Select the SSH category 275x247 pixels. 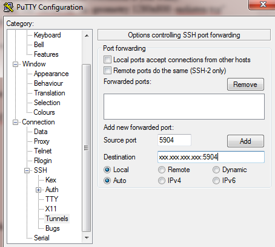click(41, 170)
